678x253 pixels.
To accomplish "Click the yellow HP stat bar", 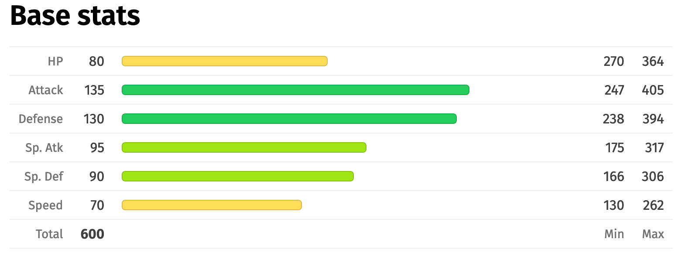I will coord(224,61).
